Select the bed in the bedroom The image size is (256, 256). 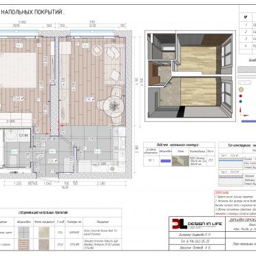click(18, 70)
